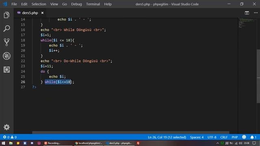The image size is (260, 146).
Task: Open the Explorer view in activity bar
Action: point(6,15)
